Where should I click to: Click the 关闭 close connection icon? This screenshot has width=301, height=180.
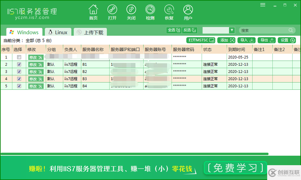(131, 10)
